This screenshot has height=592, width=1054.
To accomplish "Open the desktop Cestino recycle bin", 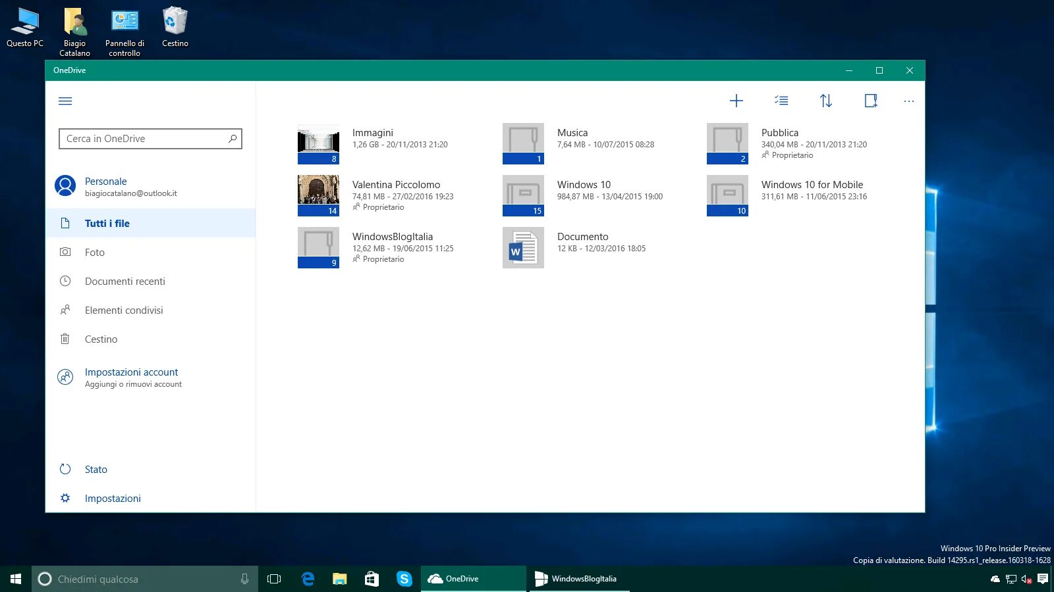I will (175, 28).
